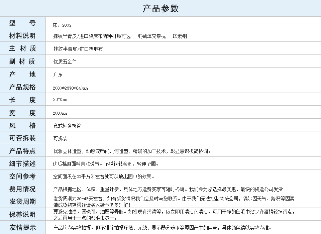Image resolution: width=321 pixels, height=234 pixels.
Task: Click the 主材质 row label
Action: 22,48
